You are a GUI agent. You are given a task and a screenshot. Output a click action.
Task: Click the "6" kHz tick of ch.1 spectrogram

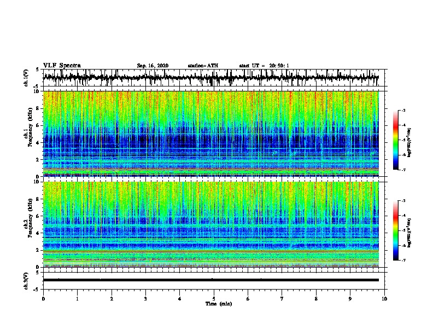pos(38,125)
